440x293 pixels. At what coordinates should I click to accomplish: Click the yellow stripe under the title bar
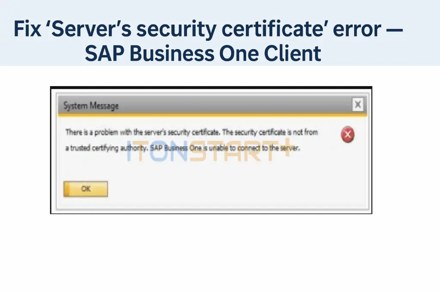[x=211, y=115]
